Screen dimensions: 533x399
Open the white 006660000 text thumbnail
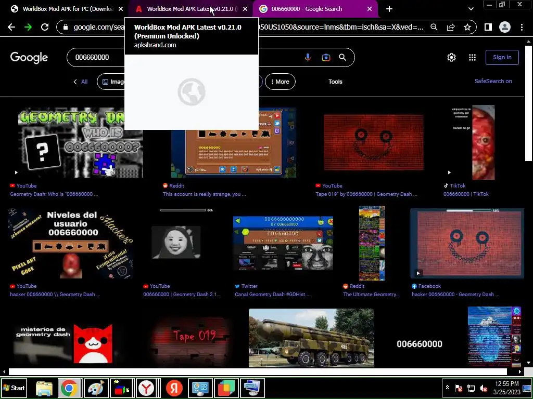coord(420,344)
